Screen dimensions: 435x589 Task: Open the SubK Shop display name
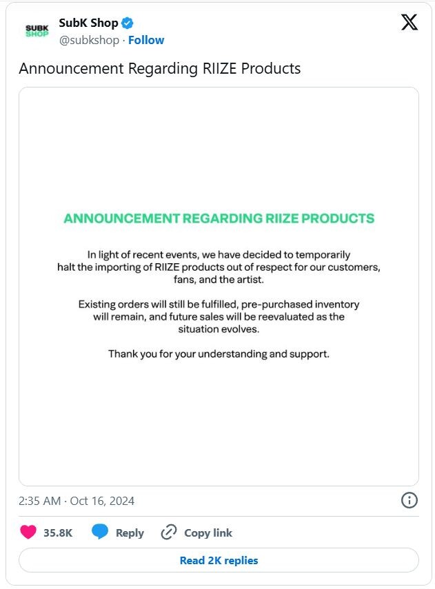tap(88, 23)
